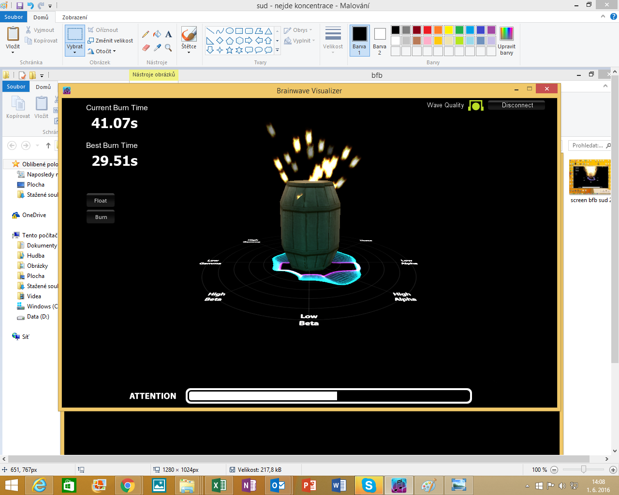619x495 pixels.
Task: Click the ATTENTION progress bar
Action: point(329,396)
